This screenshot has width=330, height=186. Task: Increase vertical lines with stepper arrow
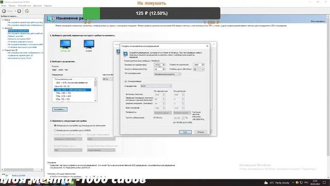[203, 64]
